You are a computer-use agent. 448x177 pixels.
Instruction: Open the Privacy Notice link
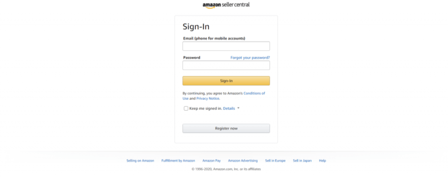(208, 98)
